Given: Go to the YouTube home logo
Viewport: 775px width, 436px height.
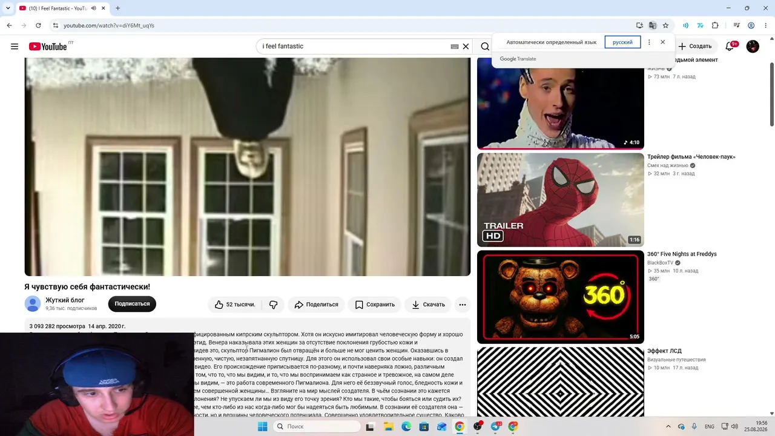Looking at the screenshot, I should 48,47.
